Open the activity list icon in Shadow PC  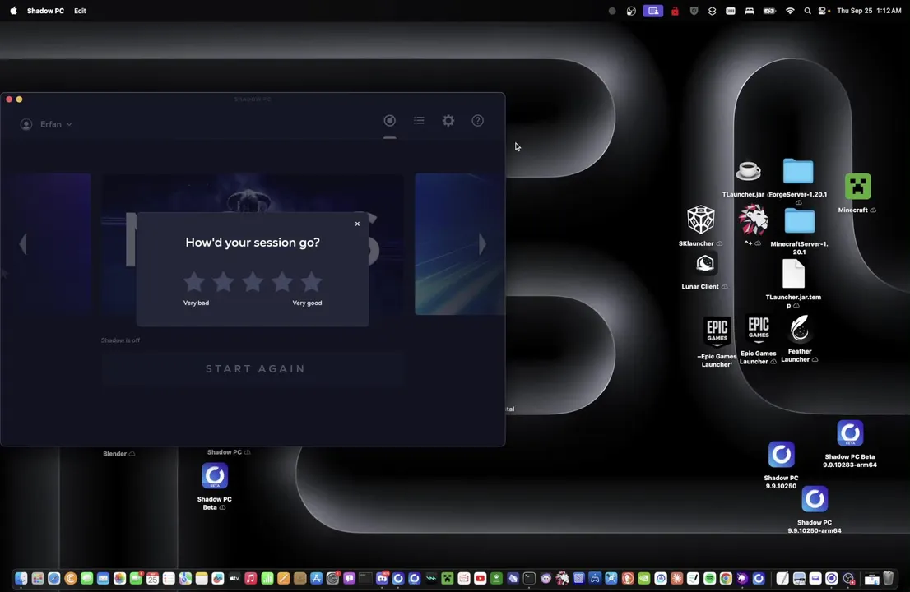tap(419, 121)
